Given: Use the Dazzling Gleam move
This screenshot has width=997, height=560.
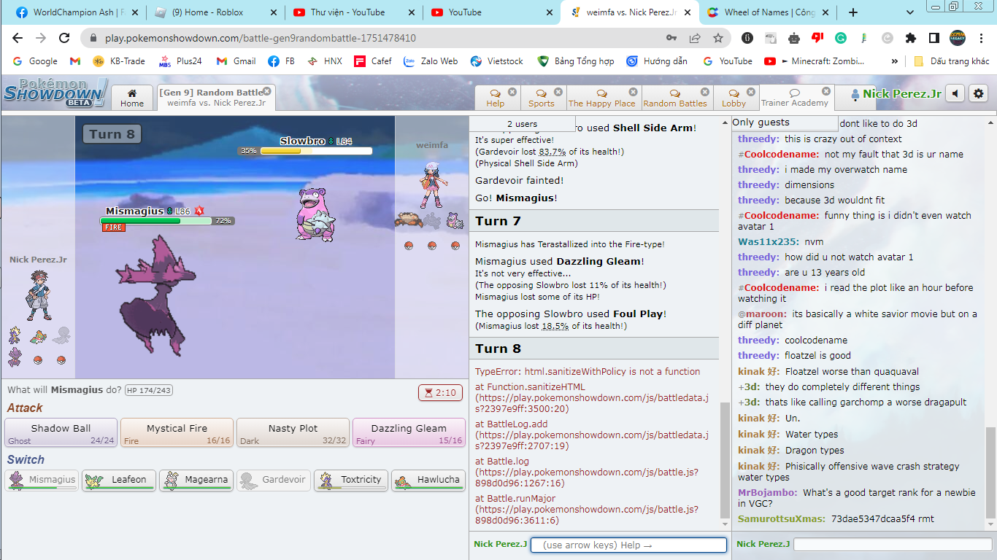Looking at the screenshot, I should point(409,432).
